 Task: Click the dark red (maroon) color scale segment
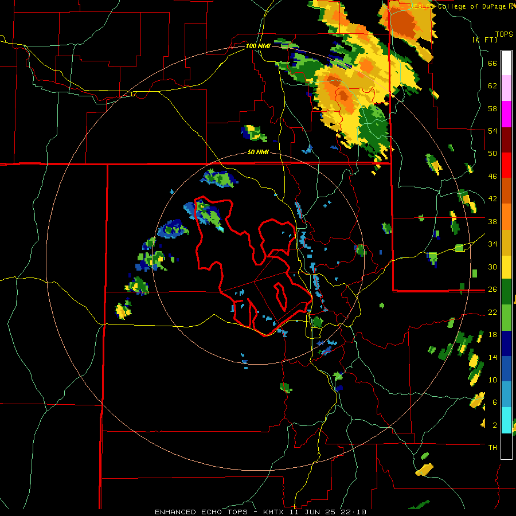506,139
